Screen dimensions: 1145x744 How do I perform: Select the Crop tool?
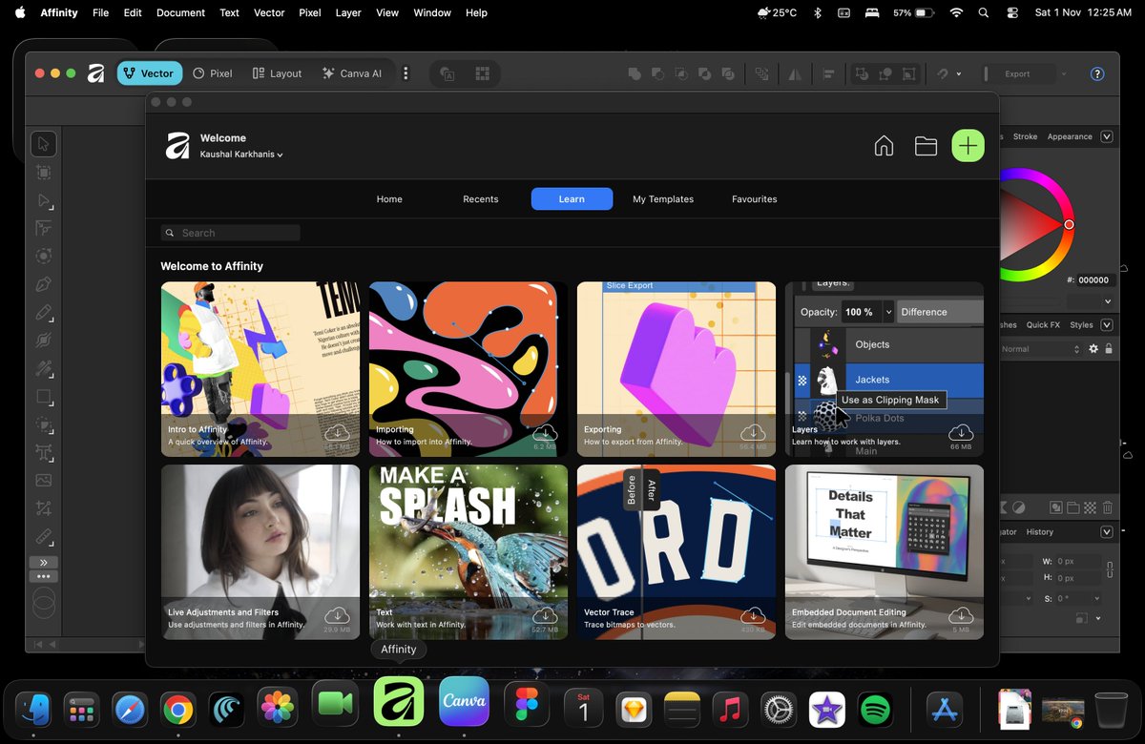43,508
